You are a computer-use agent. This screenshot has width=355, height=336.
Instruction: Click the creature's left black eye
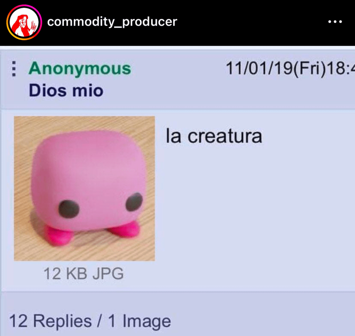[69, 209]
